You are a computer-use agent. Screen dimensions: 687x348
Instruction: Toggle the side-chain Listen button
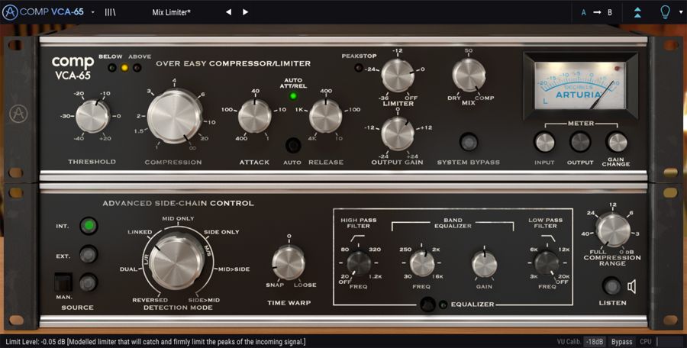[x=612, y=286]
